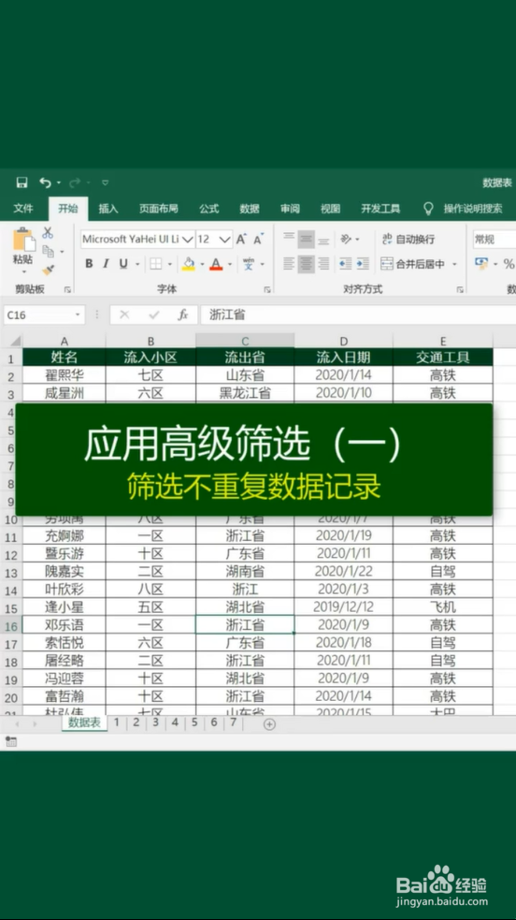Increase the cell indent

tap(363, 264)
